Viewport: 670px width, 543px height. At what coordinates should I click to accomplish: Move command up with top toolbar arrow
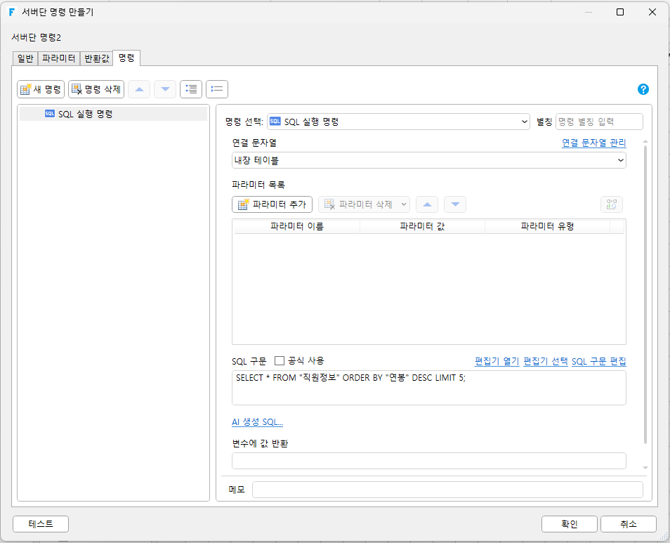(x=139, y=89)
